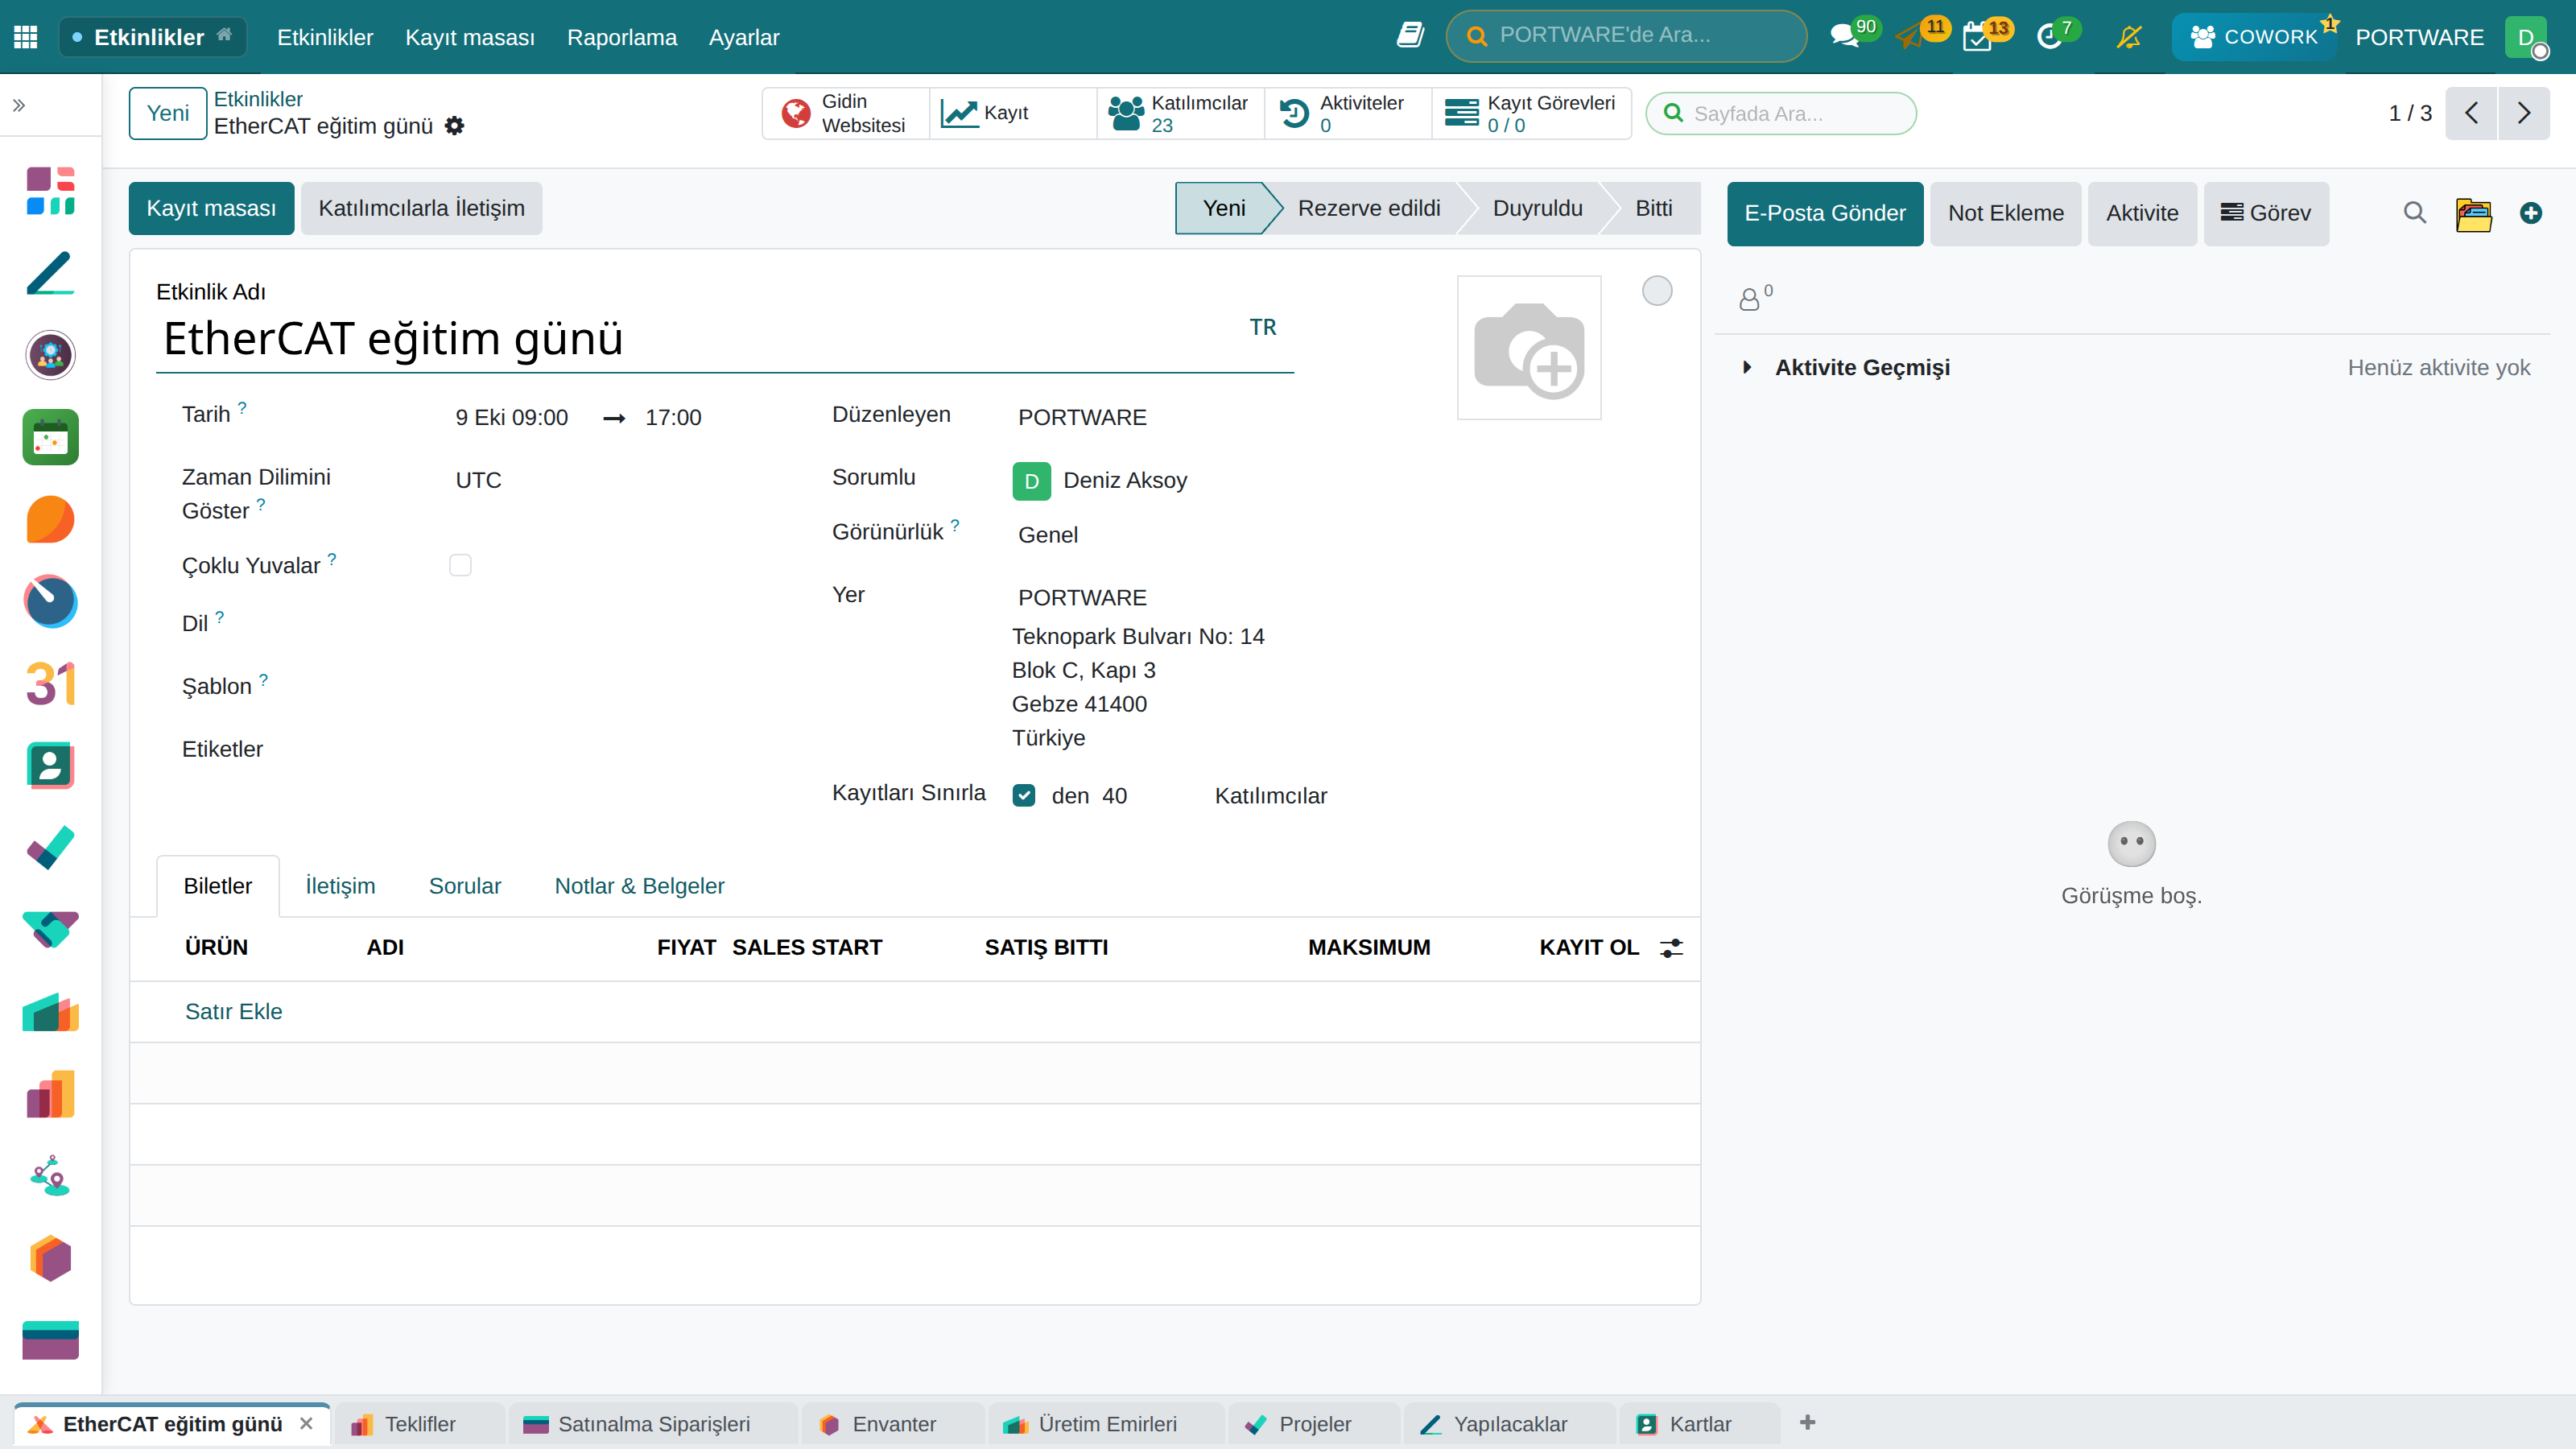Go to previous record arrow
This screenshot has height=1449, width=2576.
click(2472, 113)
